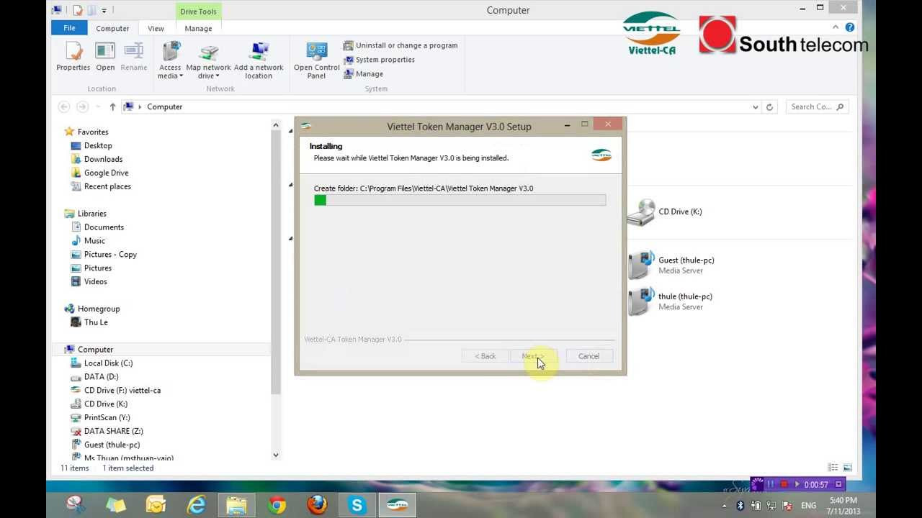Screen dimensions: 922x518
Task: Open Internet Explorer from taskbar
Action: (x=197, y=505)
